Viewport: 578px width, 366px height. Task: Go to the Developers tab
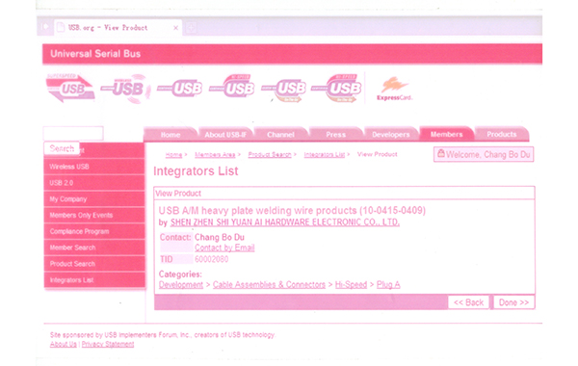(391, 134)
